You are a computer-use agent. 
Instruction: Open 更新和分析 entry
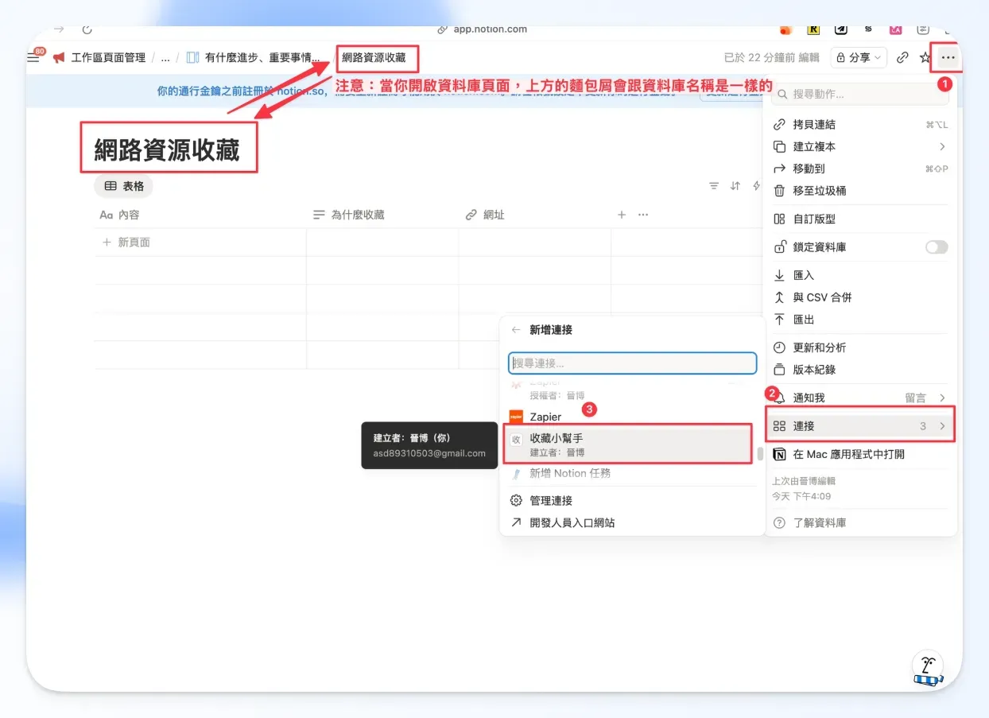click(860, 347)
